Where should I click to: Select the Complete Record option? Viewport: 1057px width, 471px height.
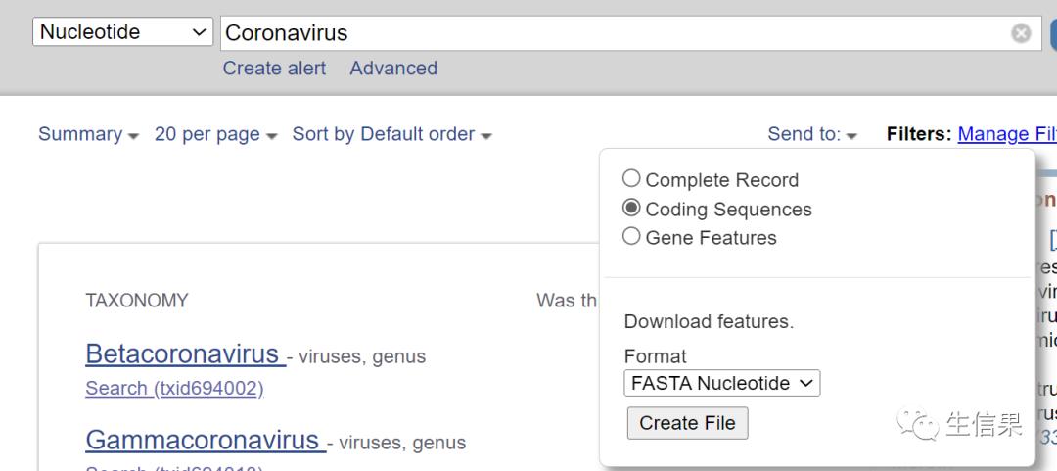click(x=632, y=179)
